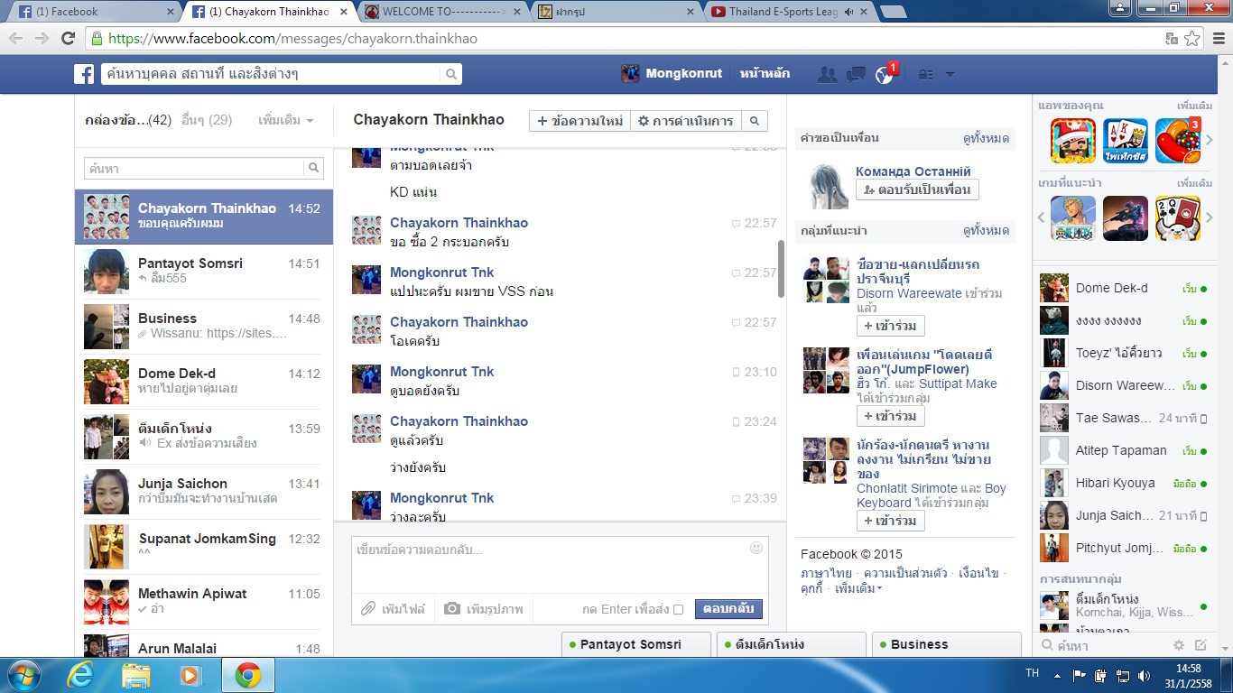Image resolution: width=1233 pixels, height=693 pixels.
Task: Click the ตอบกลับ reply button
Action: click(728, 609)
